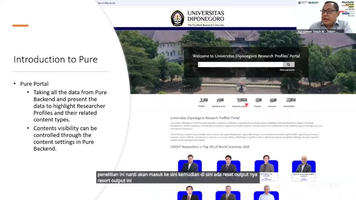Click the Universitas Diponegoro header title
The height and width of the screenshot is (200, 356).
pyautogui.click(x=206, y=16)
